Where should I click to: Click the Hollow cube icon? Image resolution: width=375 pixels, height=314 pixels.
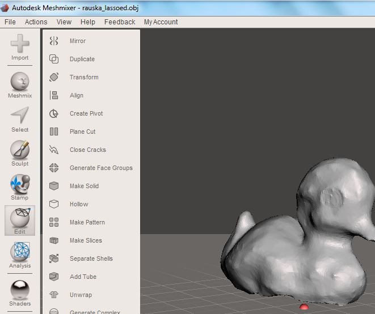pyautogui.click(x=54, y=204)
